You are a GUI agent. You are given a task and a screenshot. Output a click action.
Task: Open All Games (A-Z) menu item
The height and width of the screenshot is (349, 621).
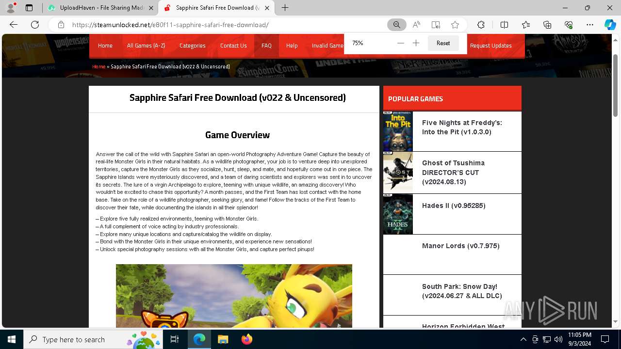point(146,46)
